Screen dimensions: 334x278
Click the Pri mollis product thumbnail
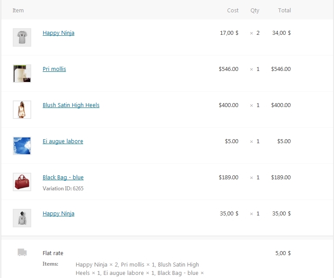pos(22,73)
